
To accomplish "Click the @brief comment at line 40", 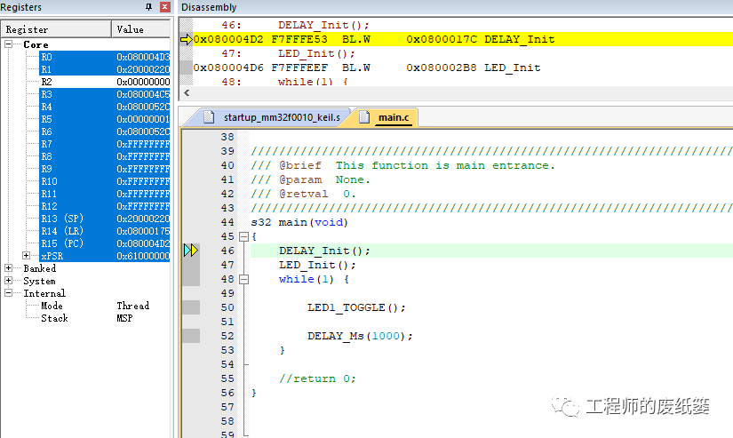I will pos(403,165).
